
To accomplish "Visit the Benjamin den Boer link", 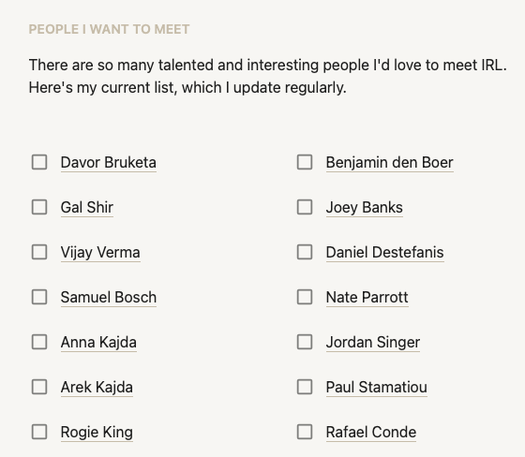I will pyautogui.click(x=390, y=163).
